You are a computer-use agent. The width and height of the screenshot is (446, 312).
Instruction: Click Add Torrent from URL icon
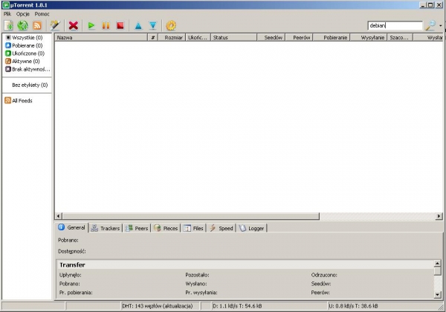22,25
